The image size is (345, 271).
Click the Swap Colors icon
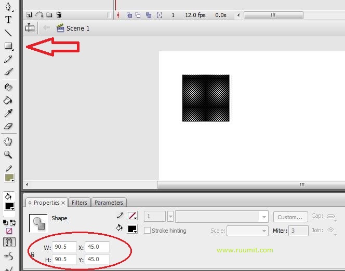[13, 222]
